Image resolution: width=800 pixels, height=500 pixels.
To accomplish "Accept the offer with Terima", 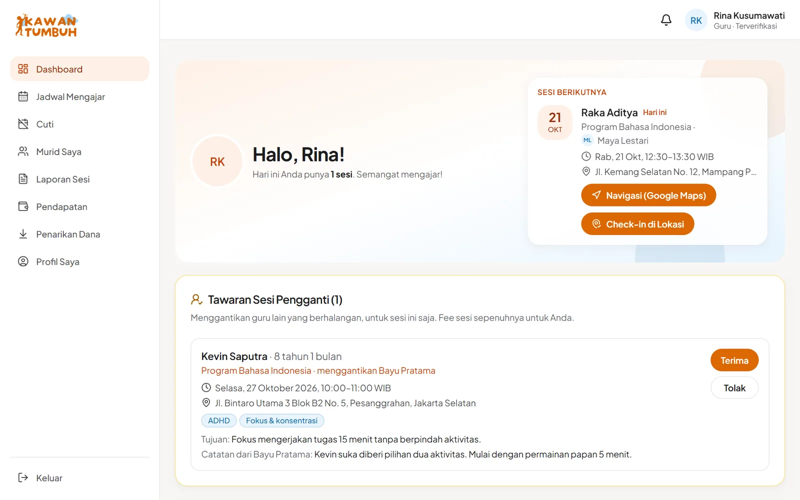I will pyautogui.click(x=734, y=360).
